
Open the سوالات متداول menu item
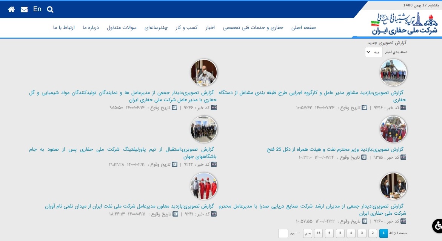coord(122,27)
